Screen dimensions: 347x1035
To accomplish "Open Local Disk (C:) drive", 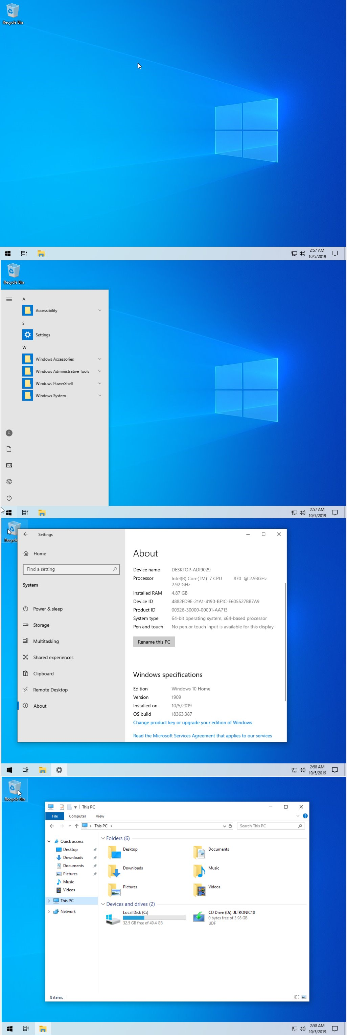I will [146, 918].
